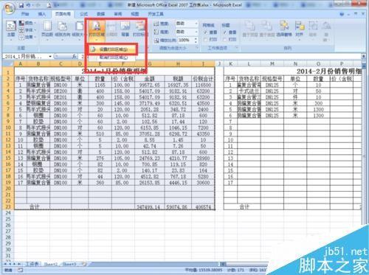Open the Sheet3 sheet tab
369x275 pixels.
click(x=69, y=264)
